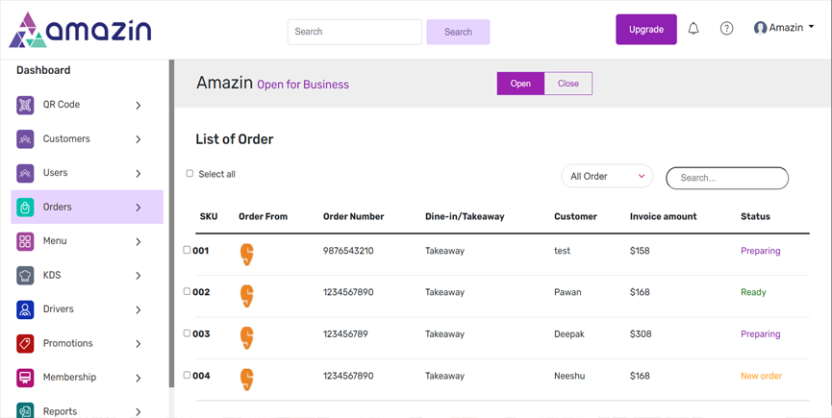This screenshot has height=418, width=832.
Task: Select the Promotions tag icon
Action: (x=25, y=344)
